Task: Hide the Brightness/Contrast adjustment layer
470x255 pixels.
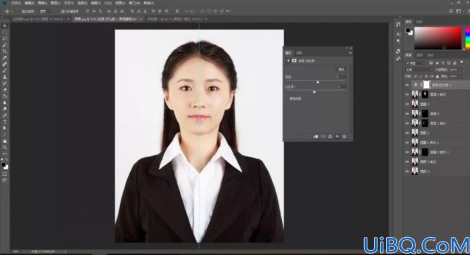Action: tap(407, 85)
